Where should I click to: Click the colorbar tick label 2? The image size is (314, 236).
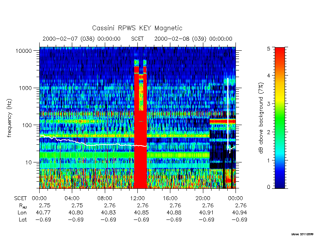pyautogui.click(x=268, y=132)
